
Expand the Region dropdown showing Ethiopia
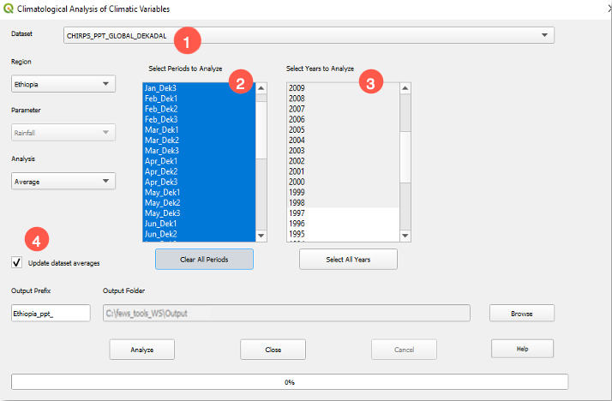[x=63, y=84]
